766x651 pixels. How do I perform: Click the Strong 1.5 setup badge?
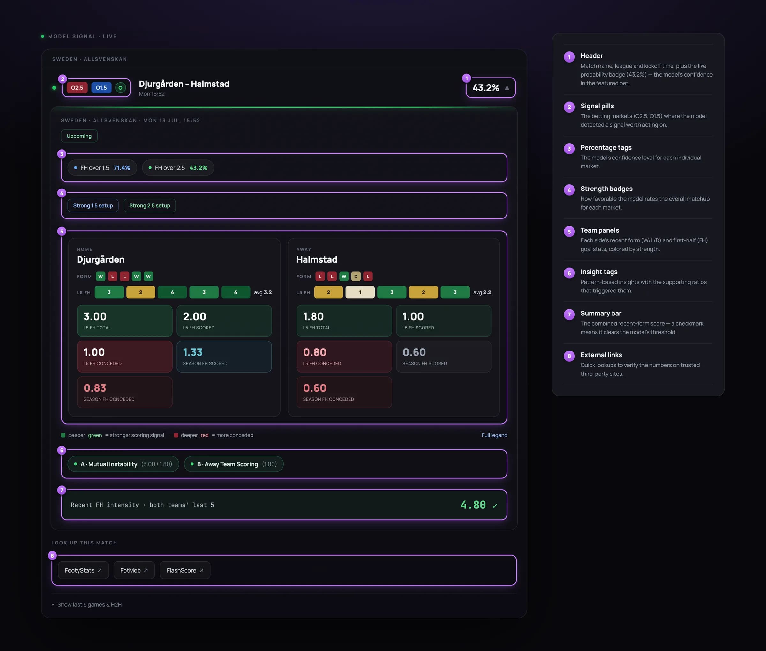tap(93, 205)
